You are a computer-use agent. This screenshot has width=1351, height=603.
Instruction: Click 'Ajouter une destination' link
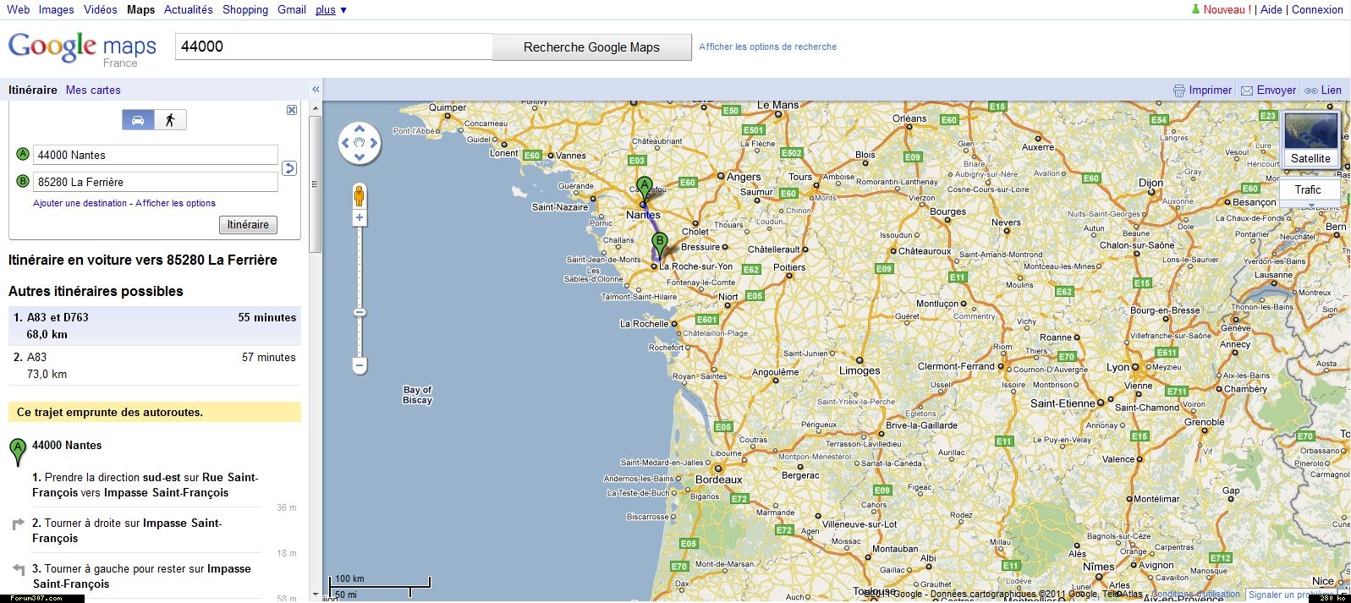pyautogui.click(x=80, y=203)
